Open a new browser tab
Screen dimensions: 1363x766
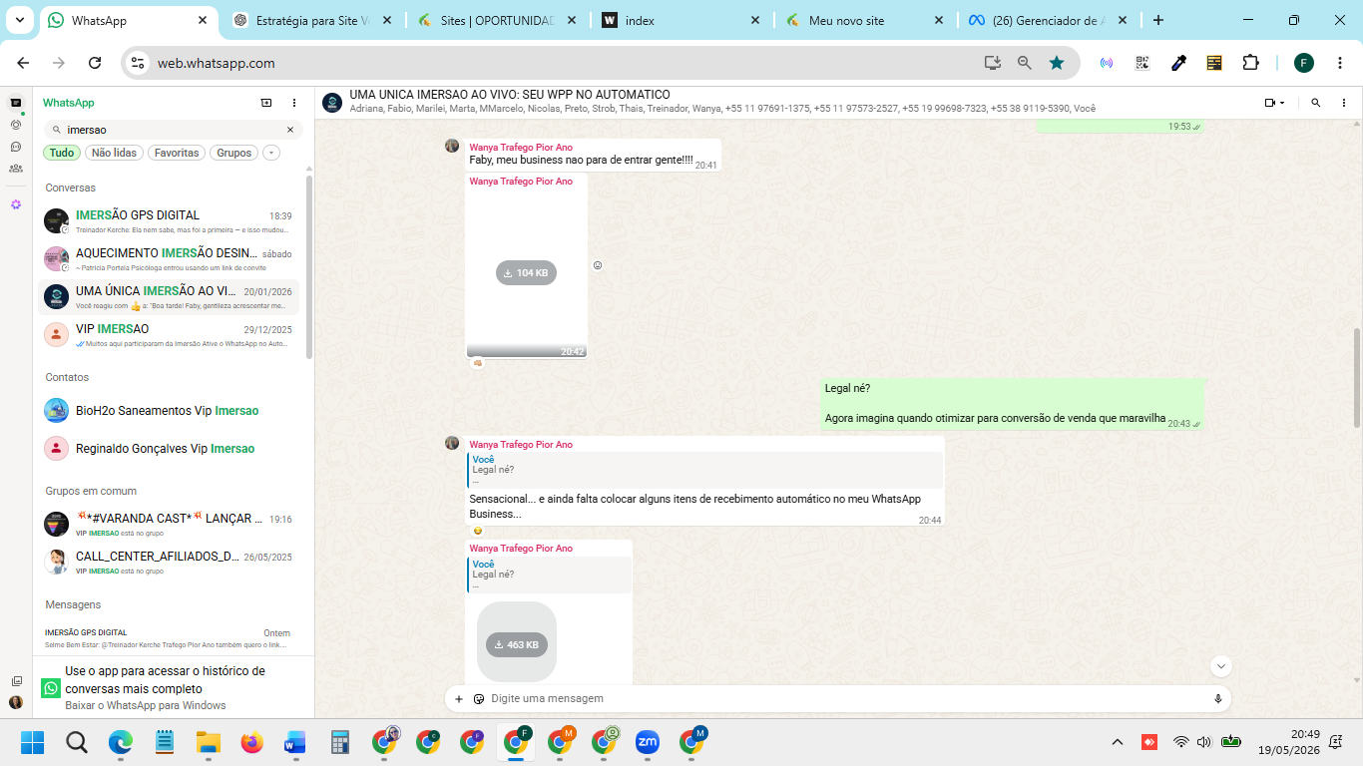tap(1158, 20)
